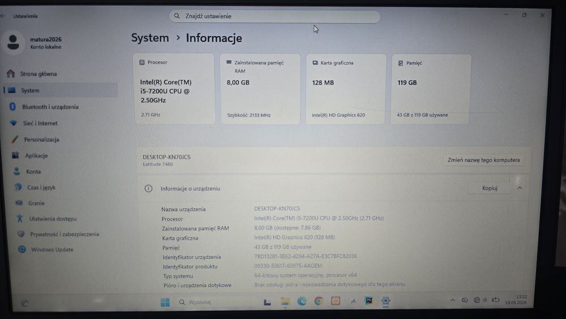Click Zmień nazwę tego komputera button
The height and width of the screenshot is (319, 566).
484,160
